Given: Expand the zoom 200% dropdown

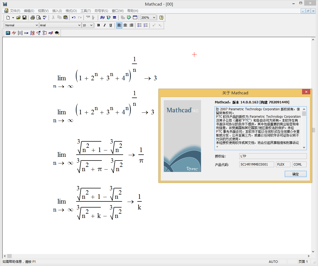Looking at the screenshot, I should pos(154,18).
